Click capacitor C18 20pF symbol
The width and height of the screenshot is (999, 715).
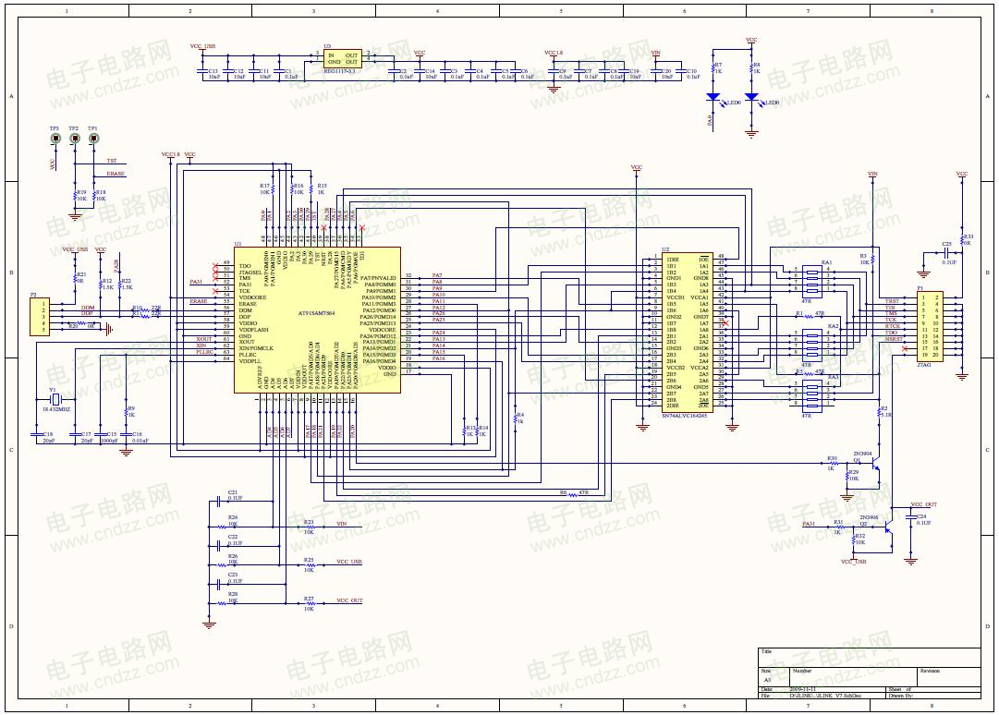pyautogui.click(x=37, y=434)
